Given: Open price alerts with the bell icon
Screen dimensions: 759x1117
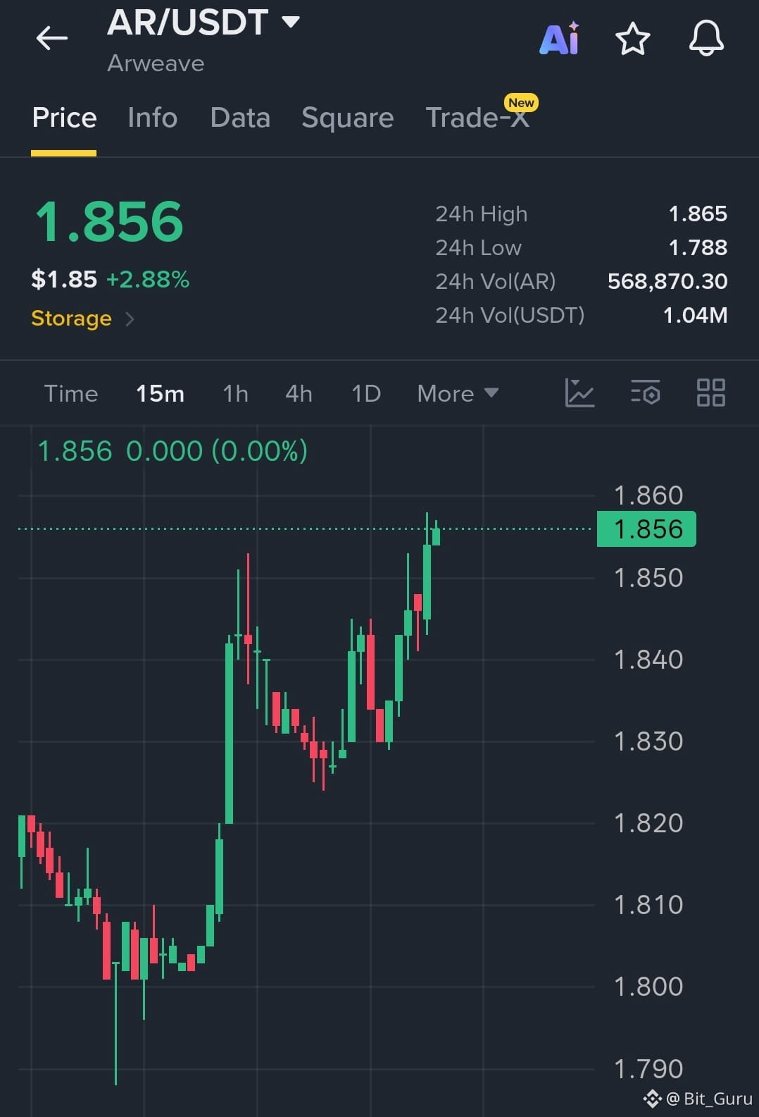Looking at the screenshot, I should click(x=706, y=38).
